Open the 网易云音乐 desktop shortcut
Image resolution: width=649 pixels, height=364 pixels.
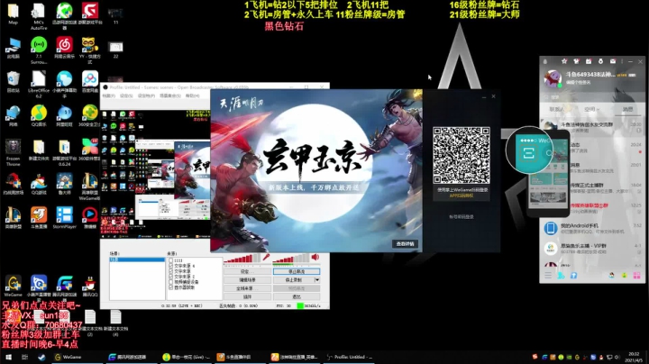(65, 48)
